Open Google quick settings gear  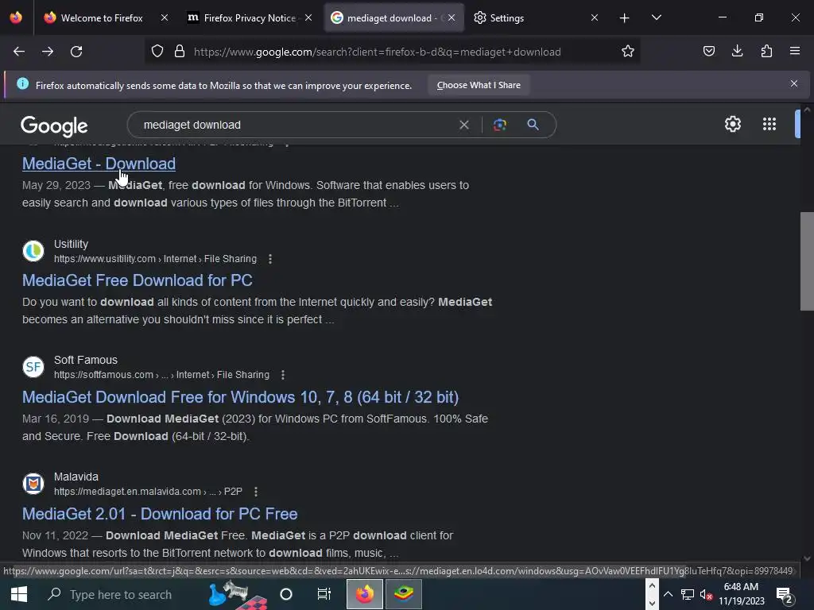[x=732, y=124]
